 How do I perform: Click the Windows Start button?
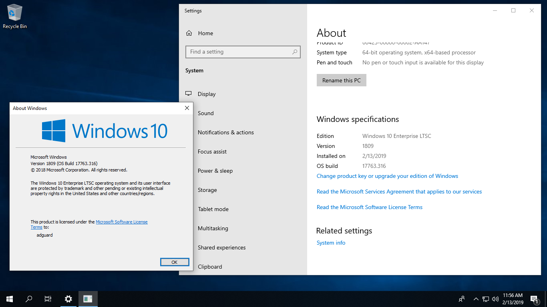pyautogui.click(x=10, y=299)
